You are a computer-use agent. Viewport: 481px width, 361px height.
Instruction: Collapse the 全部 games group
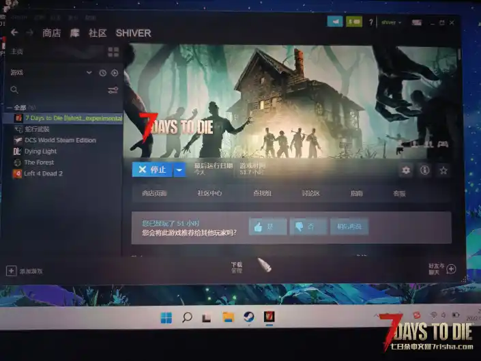pyautogui.click(x=10, y=108)
